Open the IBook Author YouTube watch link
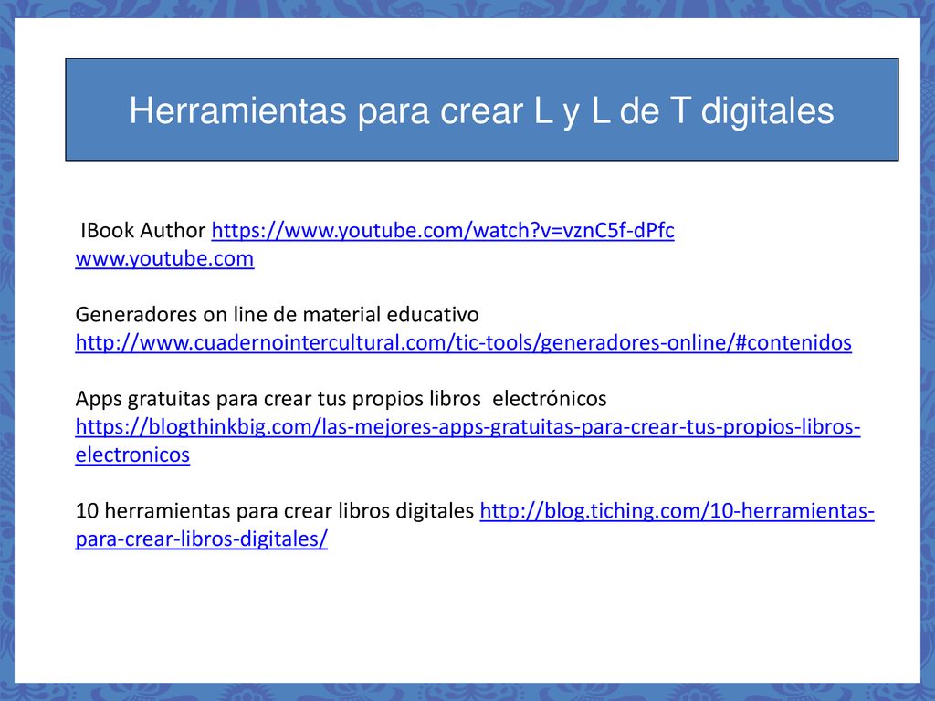935x701 pixels. (x=443, y=231)
